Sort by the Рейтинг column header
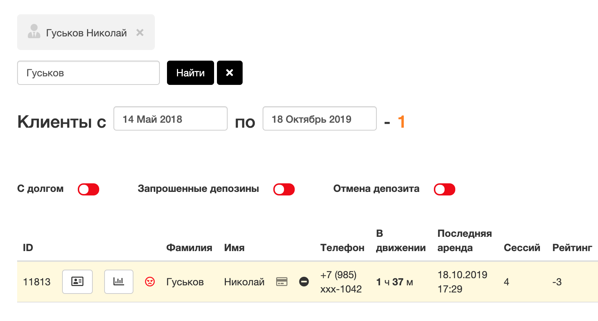The width and height of the screenshot is (598, 321). tap(572, 248)
